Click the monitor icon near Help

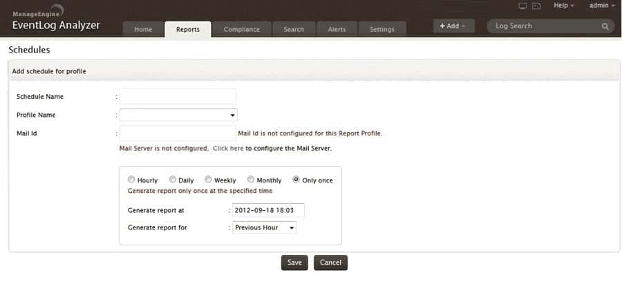point(523,6)
